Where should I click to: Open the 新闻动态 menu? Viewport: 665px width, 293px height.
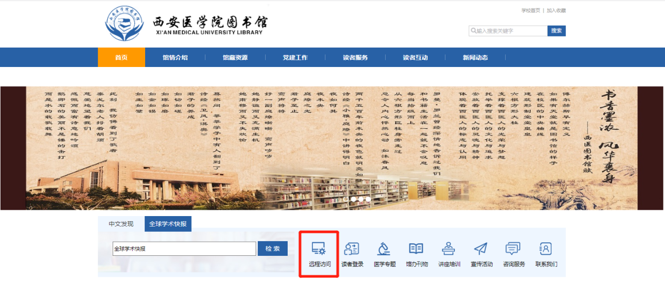click(475, 58)
